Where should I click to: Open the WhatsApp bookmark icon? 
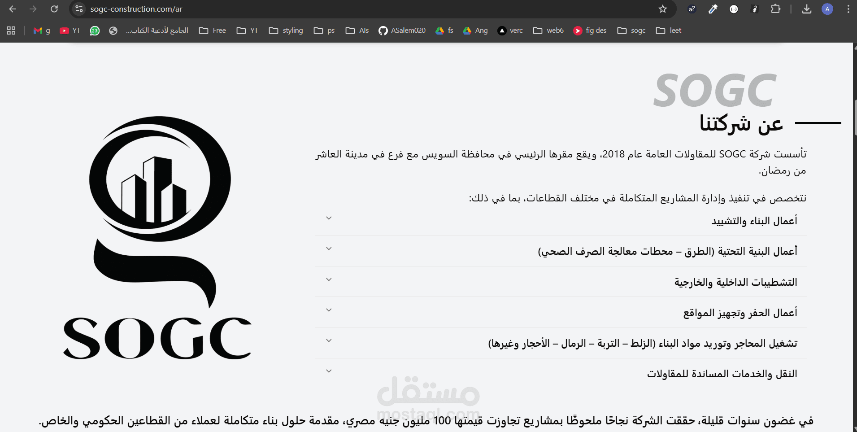coord(95,31)
